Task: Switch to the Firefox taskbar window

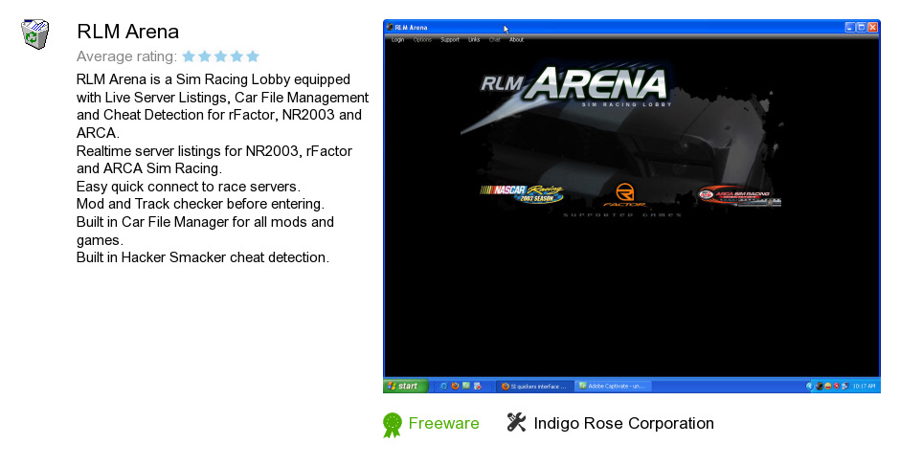Action: click(534, 386)
